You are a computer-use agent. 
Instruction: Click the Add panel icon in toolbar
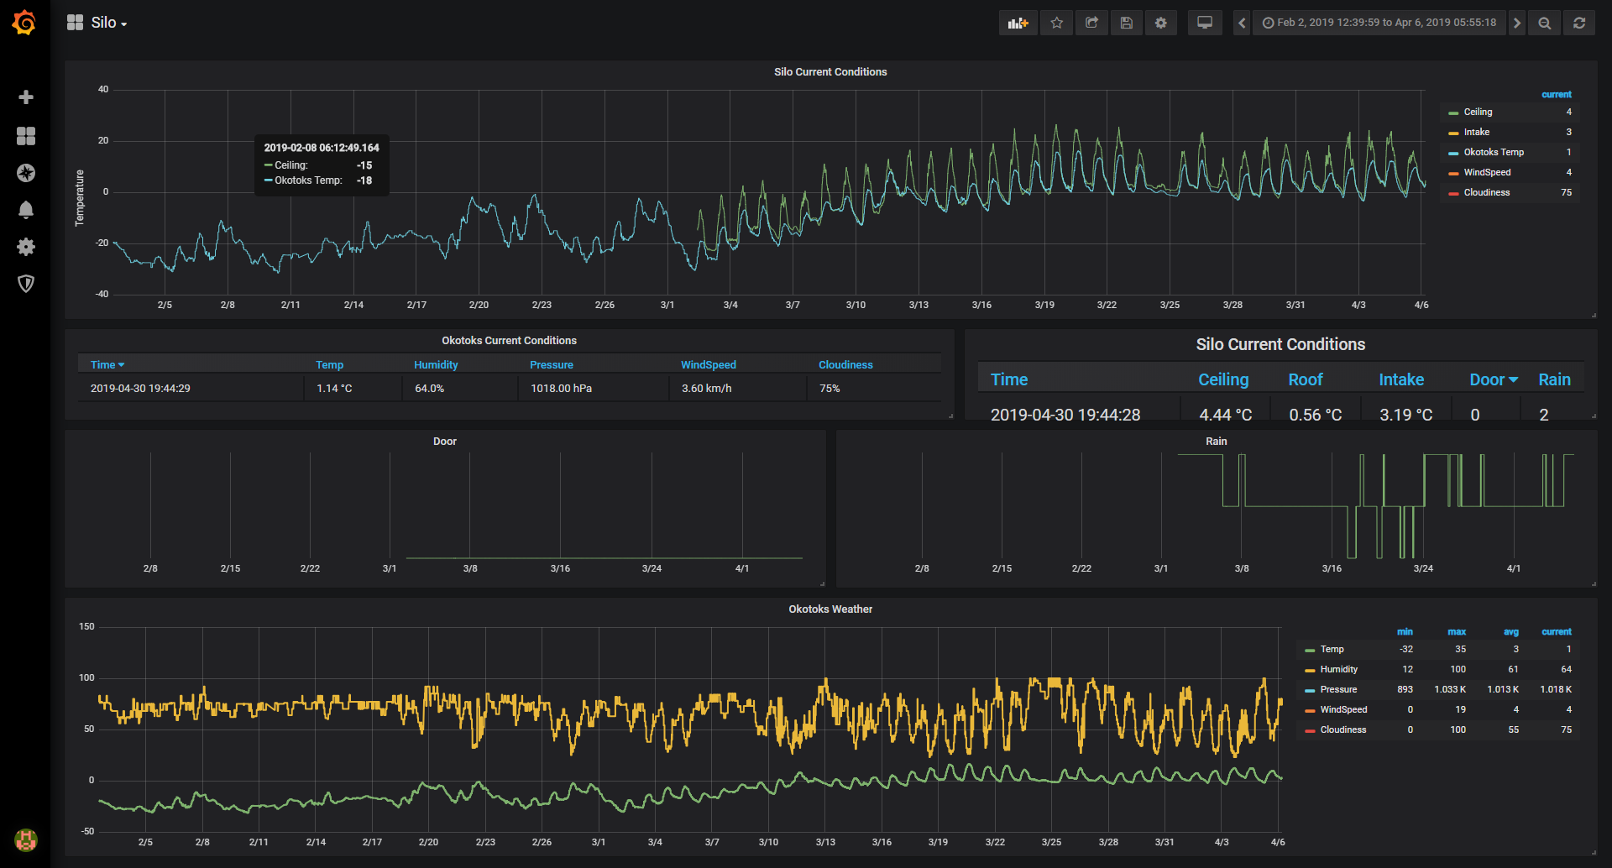(x=1018, y=23)
